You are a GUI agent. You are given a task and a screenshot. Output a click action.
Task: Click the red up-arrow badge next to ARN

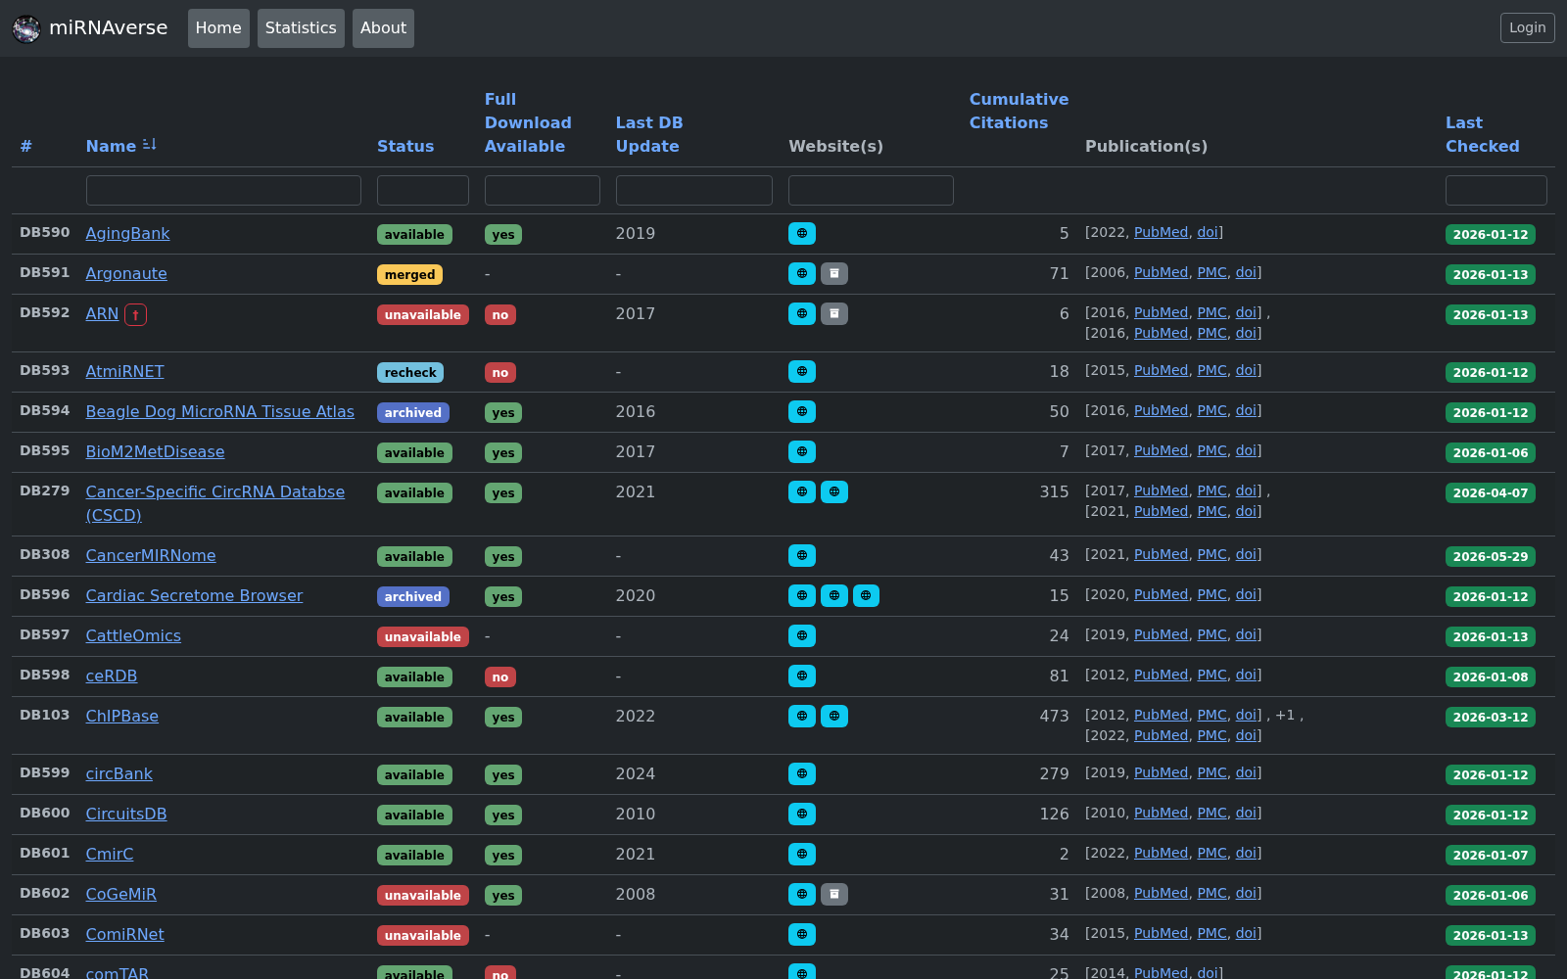(x=135, y=314)
